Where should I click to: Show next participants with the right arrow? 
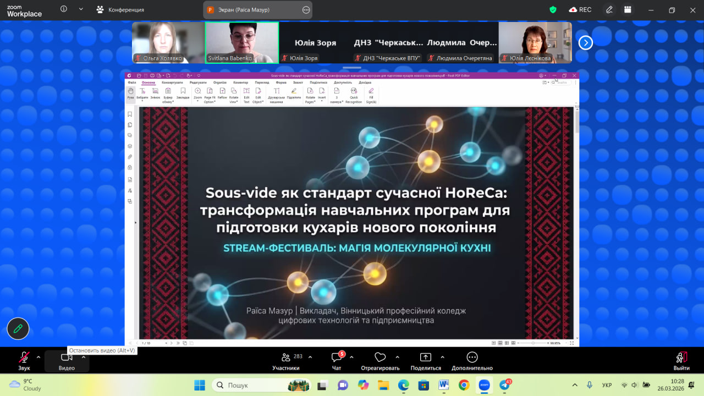(x=586, y=42)
